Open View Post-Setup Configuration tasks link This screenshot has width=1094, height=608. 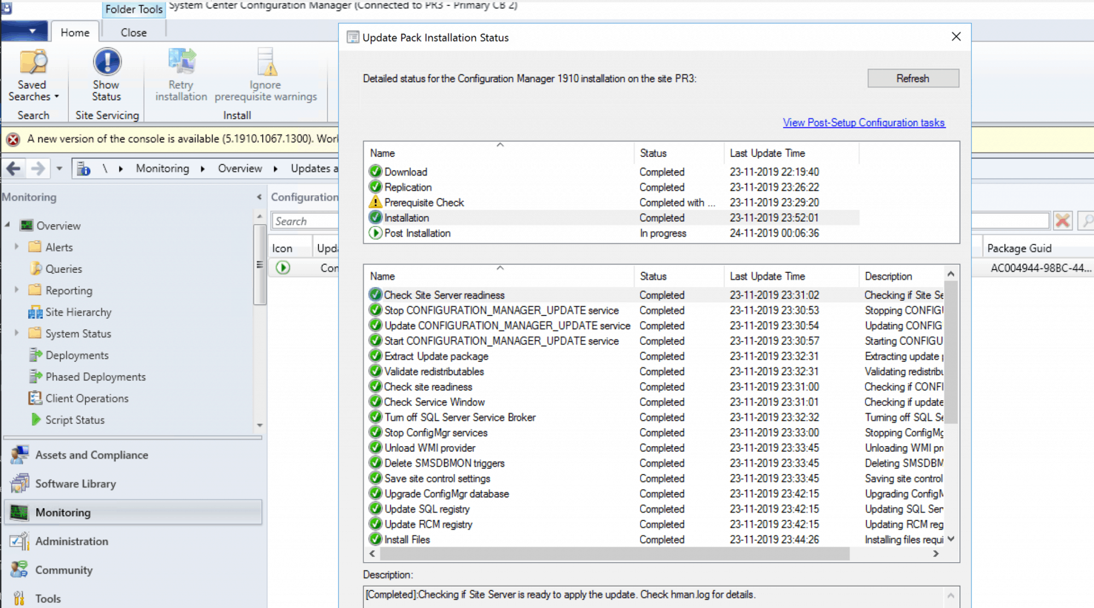click(864, 122)
